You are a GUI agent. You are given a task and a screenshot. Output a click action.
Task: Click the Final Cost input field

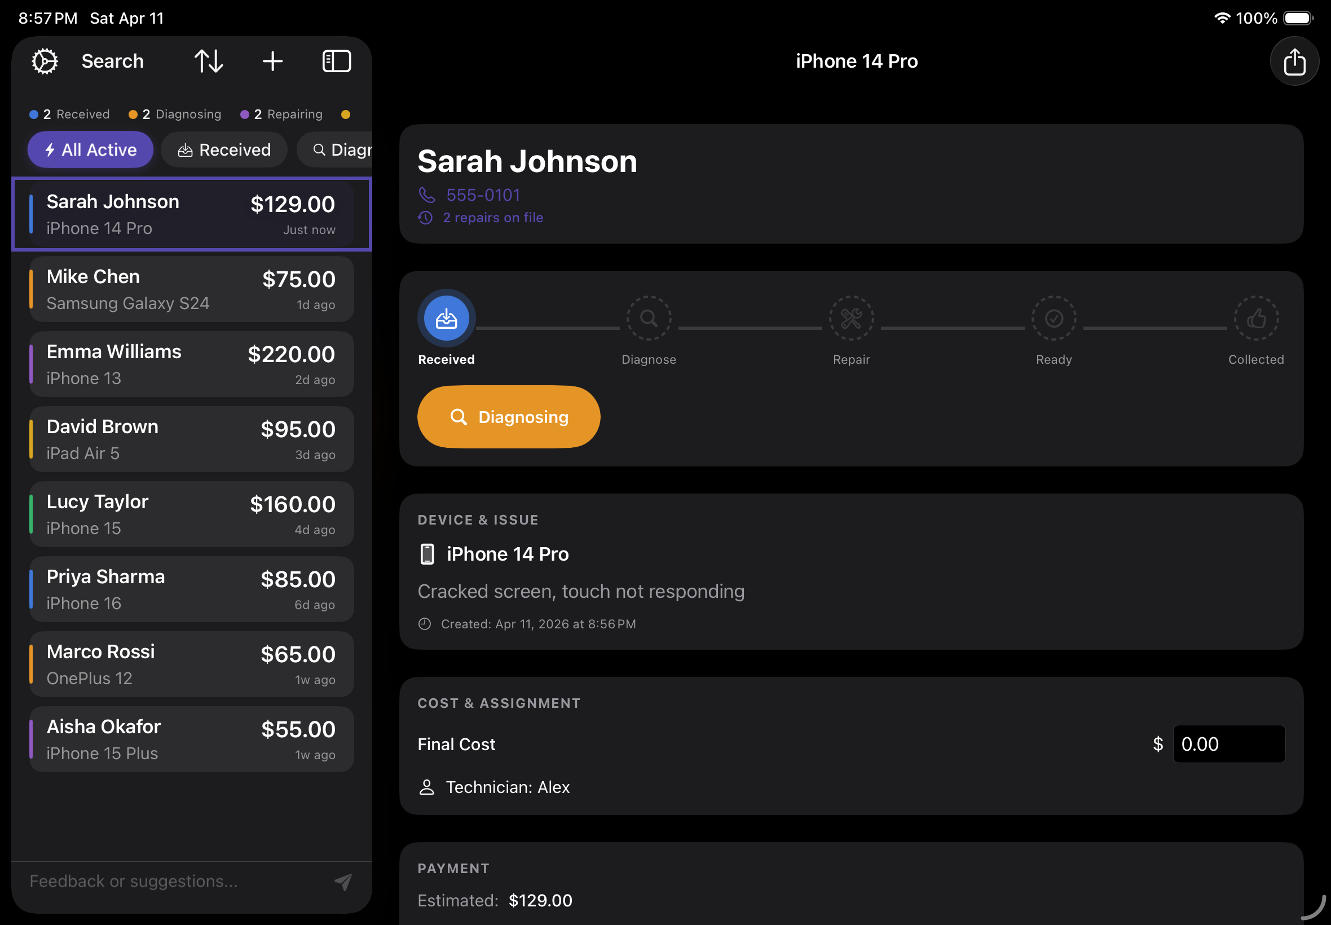[1229, 743]
